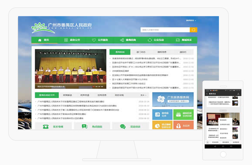
Task: Open the 政务公开 menu in the navigation bar
Action: [x=72, y=40]
